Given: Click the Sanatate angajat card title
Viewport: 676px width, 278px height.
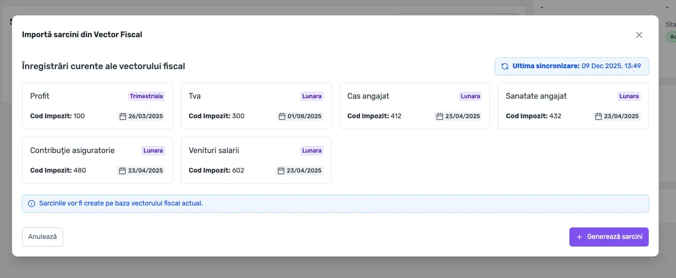Looking at the screenshot, I should [536, 96].
